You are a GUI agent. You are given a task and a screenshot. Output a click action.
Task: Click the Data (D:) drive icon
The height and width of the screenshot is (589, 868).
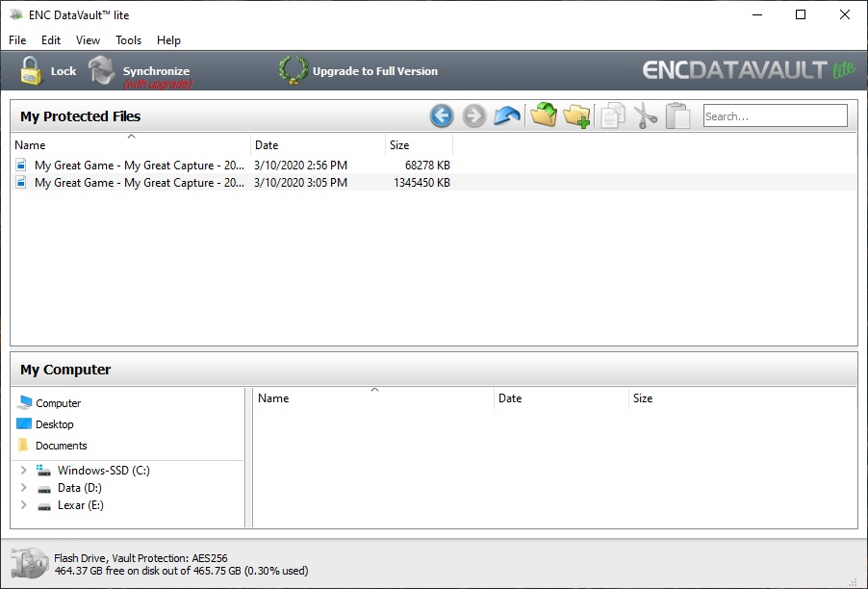click(43, 488)
